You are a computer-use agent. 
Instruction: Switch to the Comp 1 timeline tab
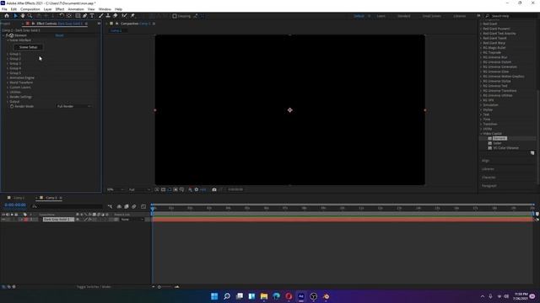pyautogui.click(x=19, y=198)
